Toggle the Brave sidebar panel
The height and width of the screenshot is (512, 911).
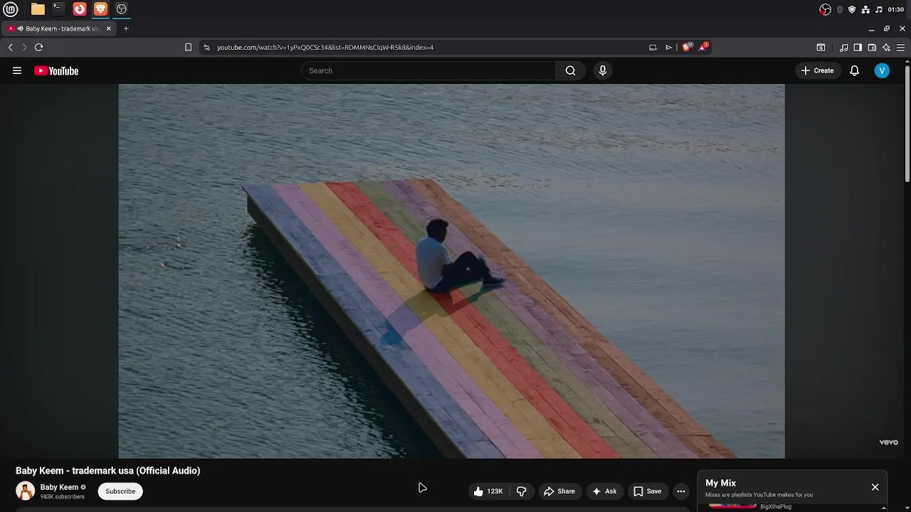pyautogui.click(x=858, y=47)
